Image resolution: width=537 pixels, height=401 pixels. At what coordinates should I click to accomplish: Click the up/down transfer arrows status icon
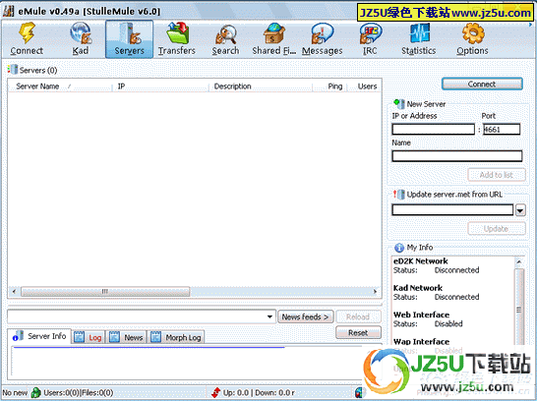point(215,392)
